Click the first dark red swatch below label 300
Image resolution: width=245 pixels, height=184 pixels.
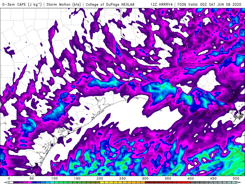[148, 182]
